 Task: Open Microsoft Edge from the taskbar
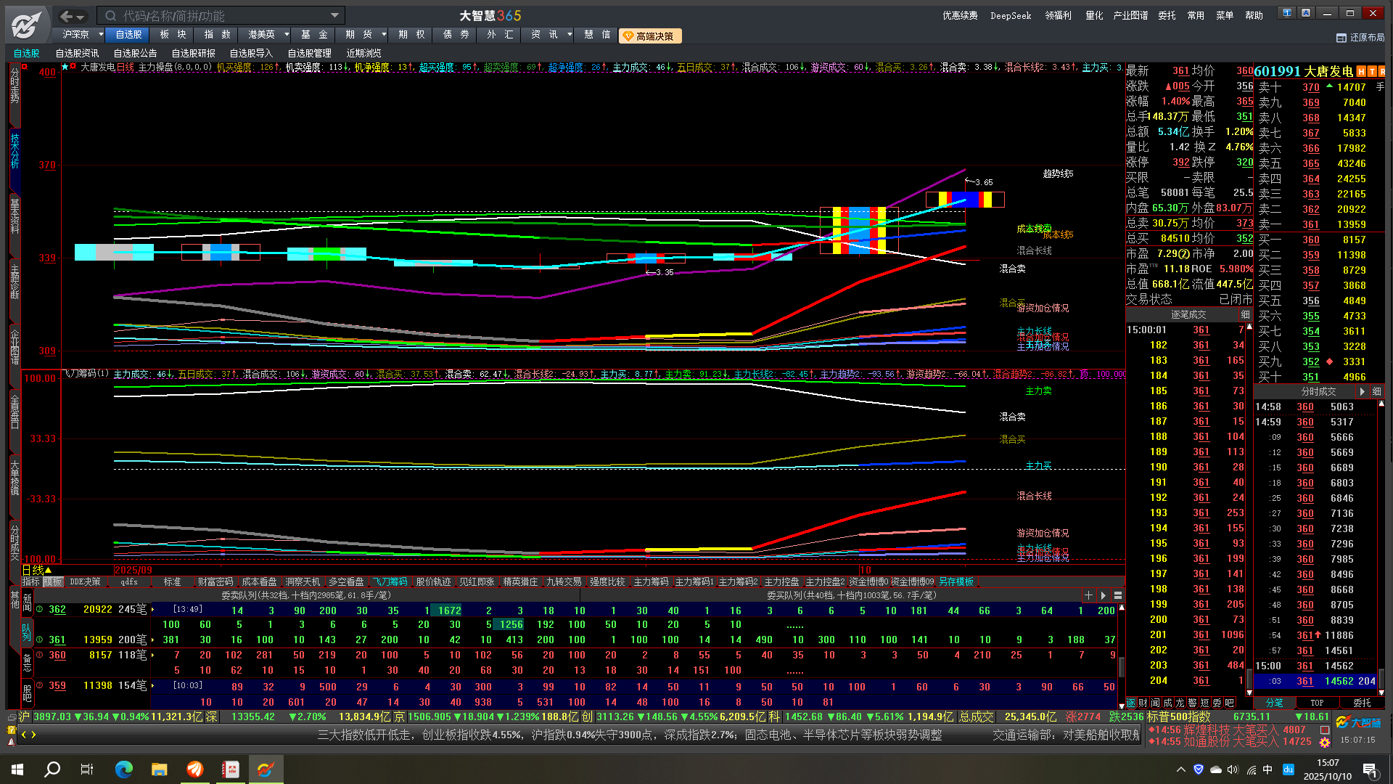pyautogui.click(x=124, y=769)
